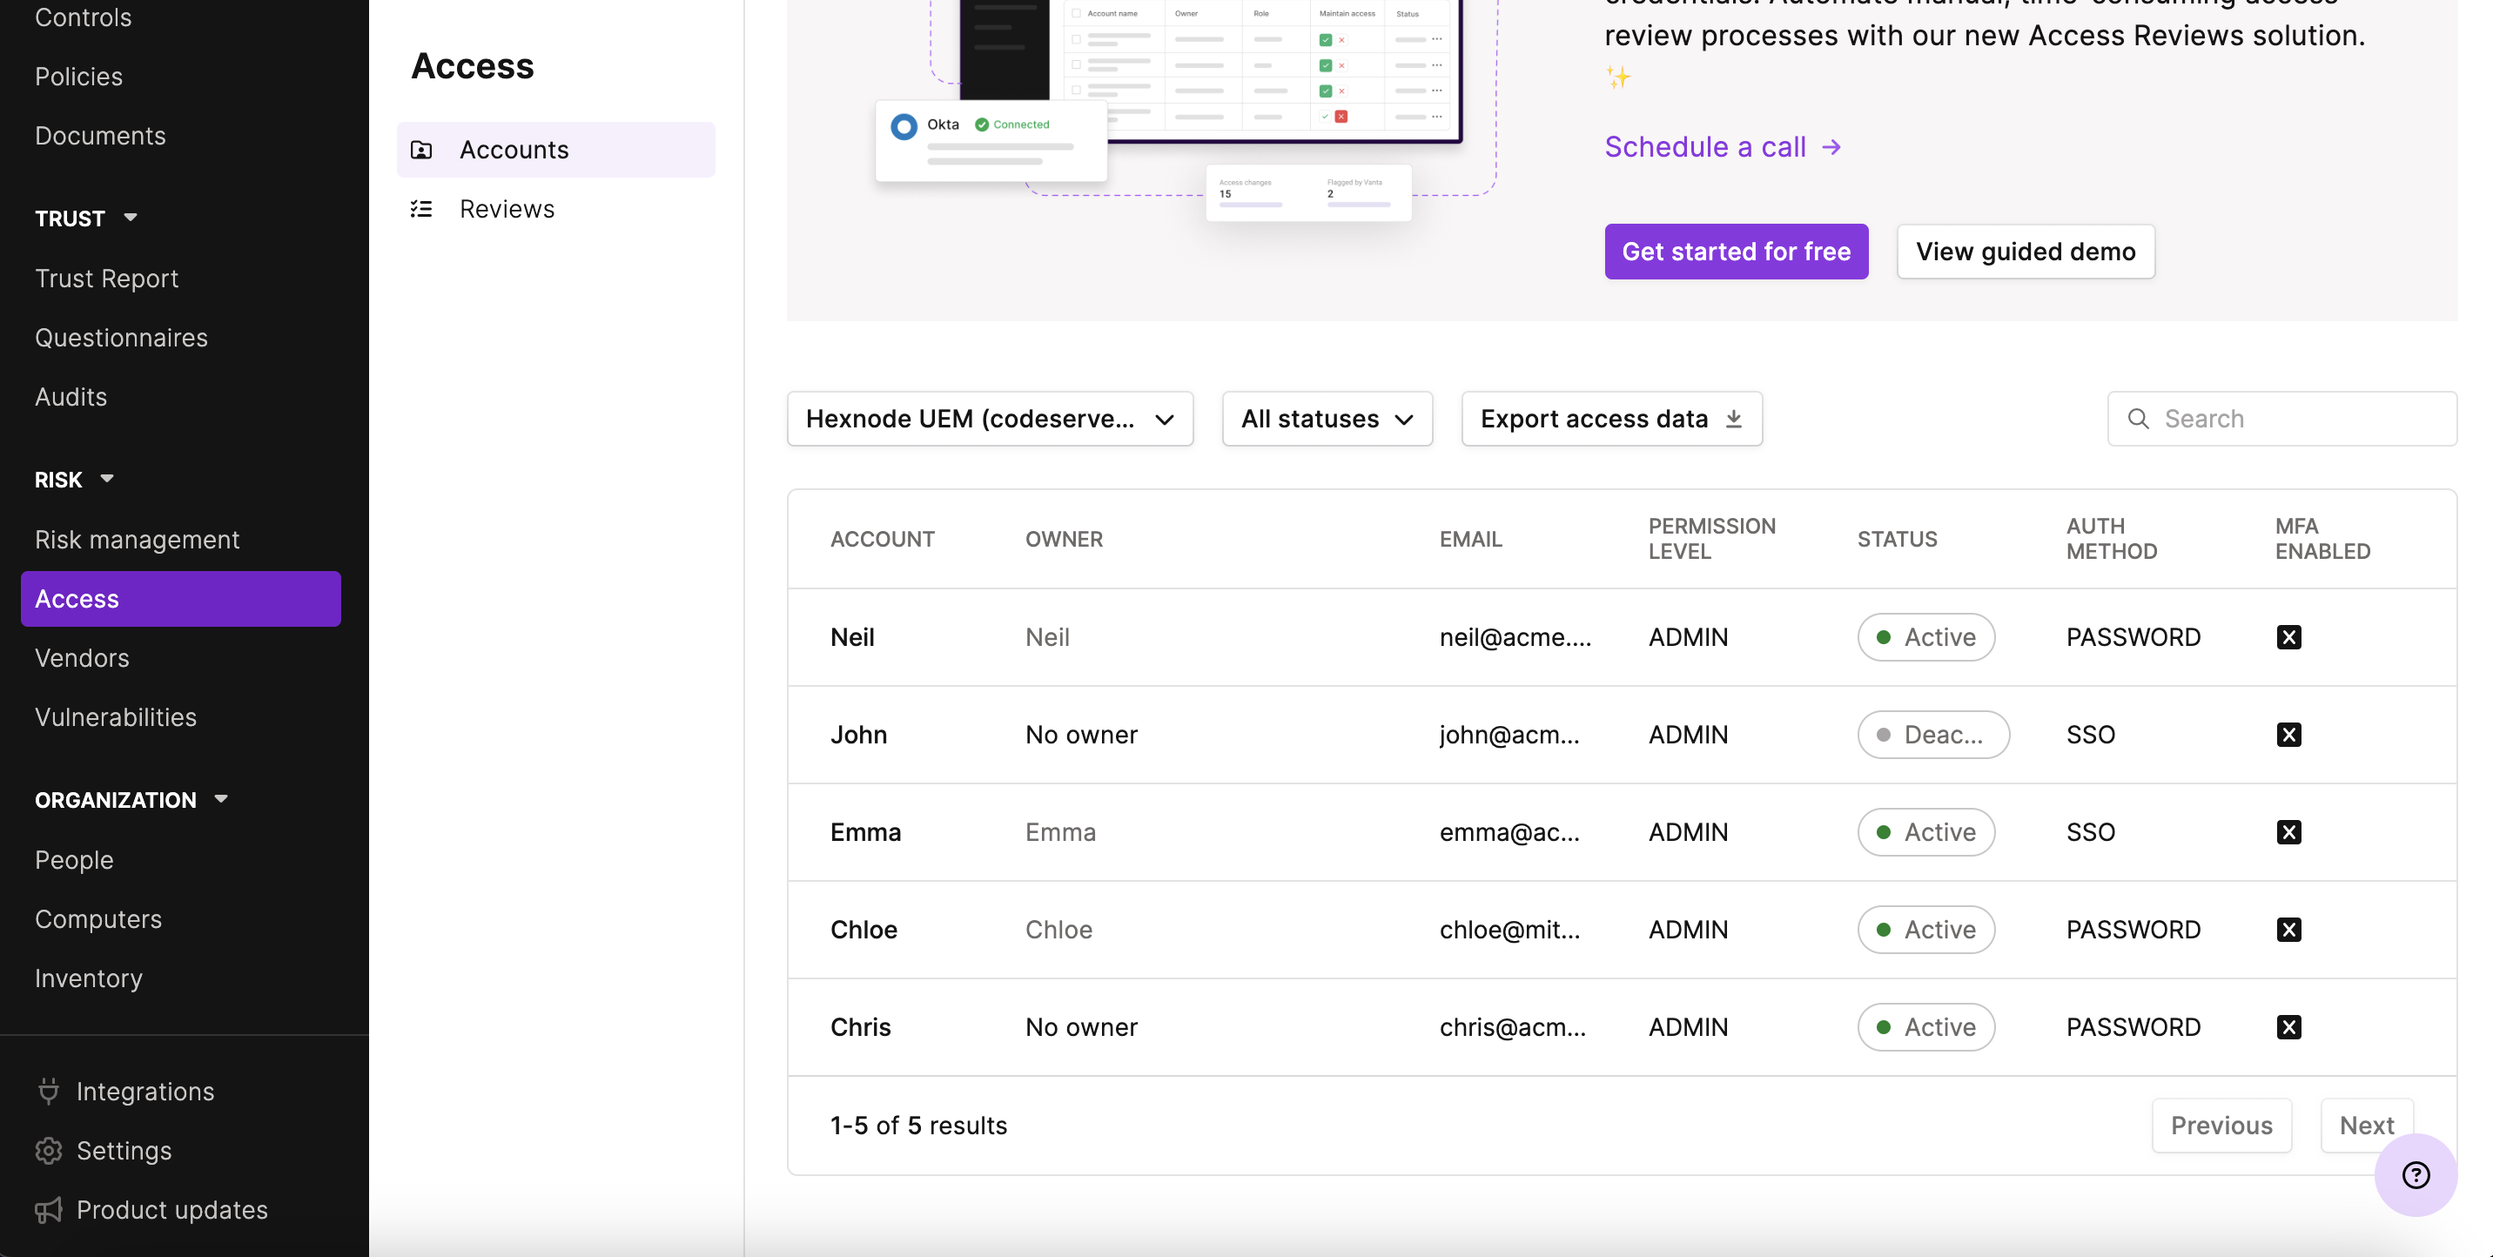
Task: Export access data
Action: (1611, 419)
